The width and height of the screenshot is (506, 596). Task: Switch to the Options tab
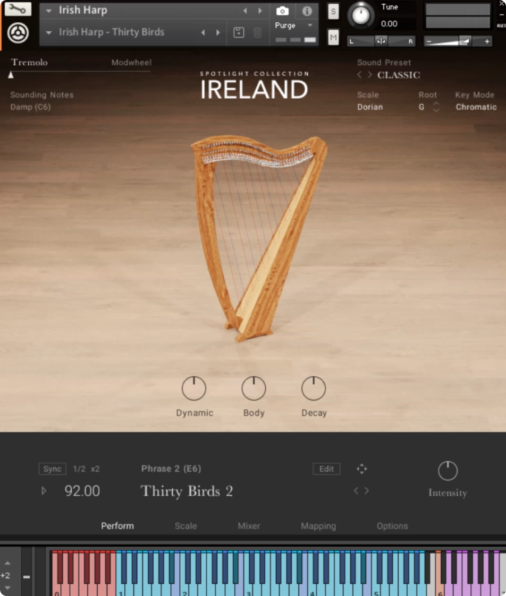pyautogui.click(x=392, y=526)
